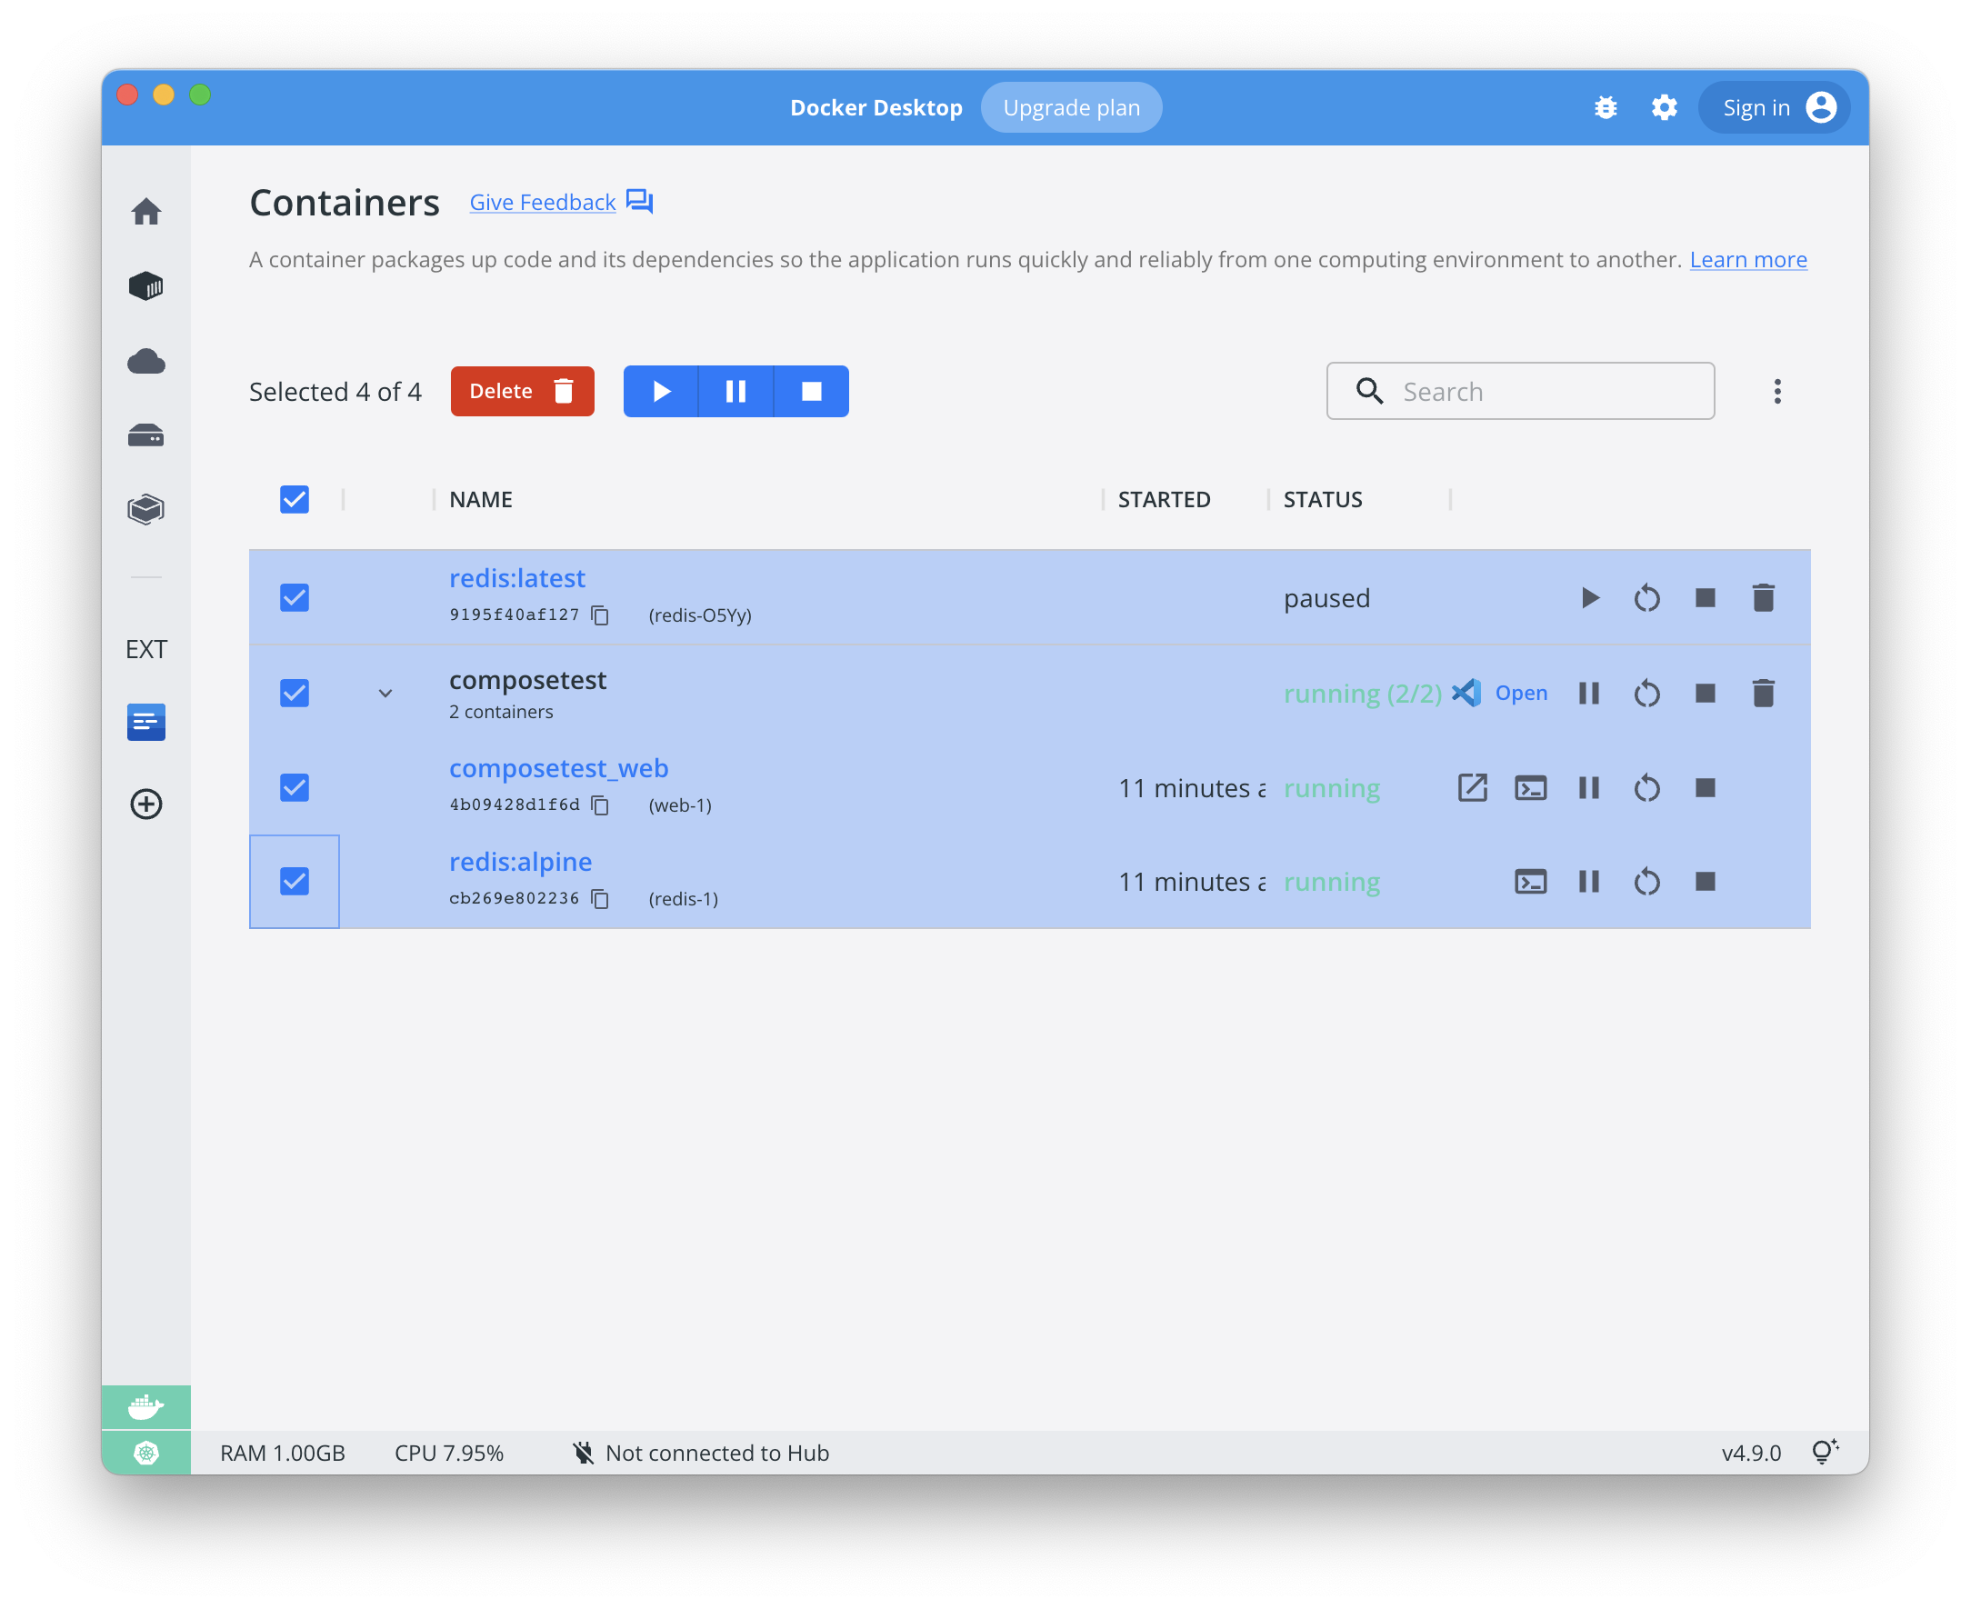Open the Dev Environments section

pyautogui.click(x=145, y=508)
